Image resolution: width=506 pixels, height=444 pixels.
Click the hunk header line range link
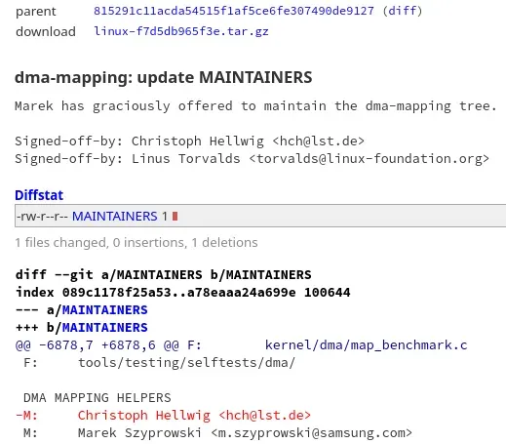97,345
